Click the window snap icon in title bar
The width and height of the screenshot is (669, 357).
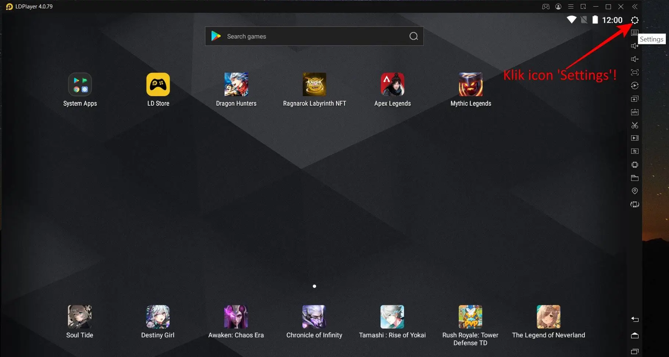pyautogui.click(x=583, y=7)
